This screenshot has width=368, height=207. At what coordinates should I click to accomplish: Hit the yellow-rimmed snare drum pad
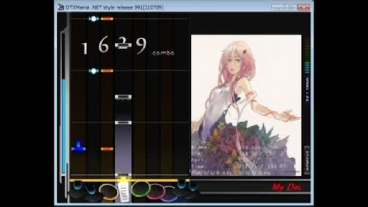coord(108,192)
